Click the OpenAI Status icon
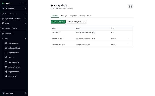This screenshot has width=155, height=96. (x=6, y=43)
